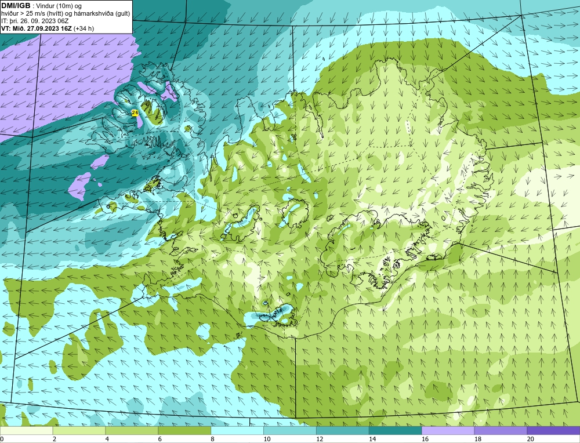
Task: Click the scale label '20'
Action: pyautogui.click(x=531, y=440)
